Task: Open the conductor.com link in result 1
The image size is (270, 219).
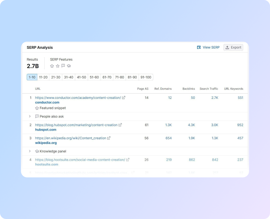Action: point(47,102)
